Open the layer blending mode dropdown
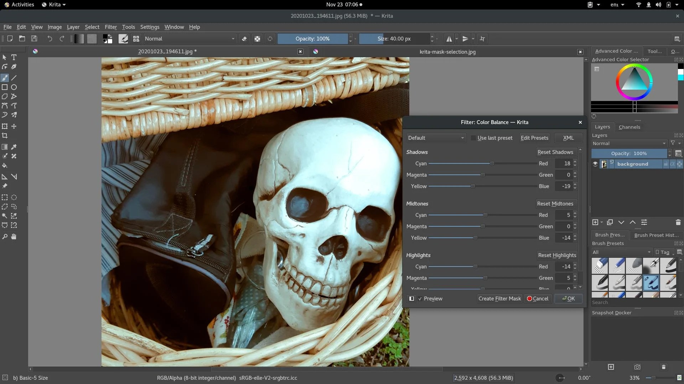Viewport: 684px width, 384px height. point(629,143)
